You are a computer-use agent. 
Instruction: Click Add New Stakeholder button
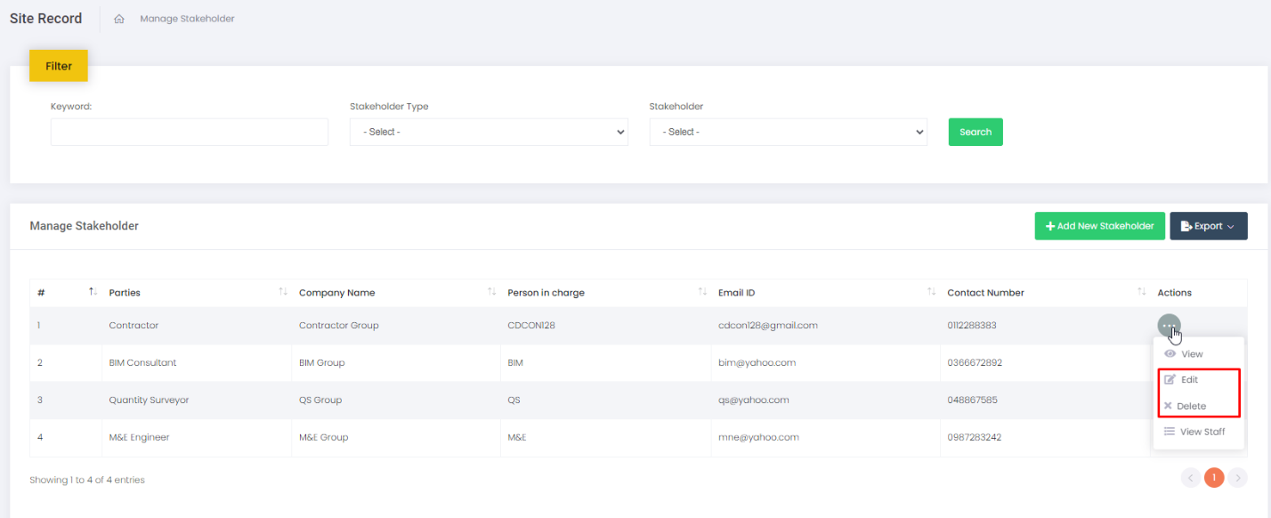tap(1099, 226)
